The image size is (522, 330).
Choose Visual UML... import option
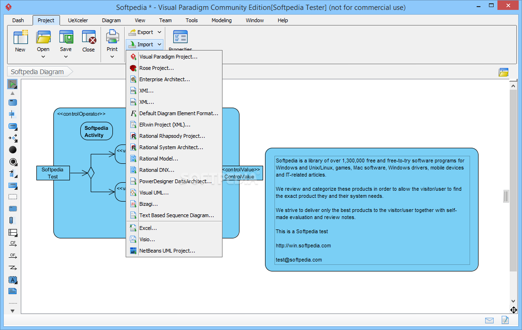click(x=174, y=193)
